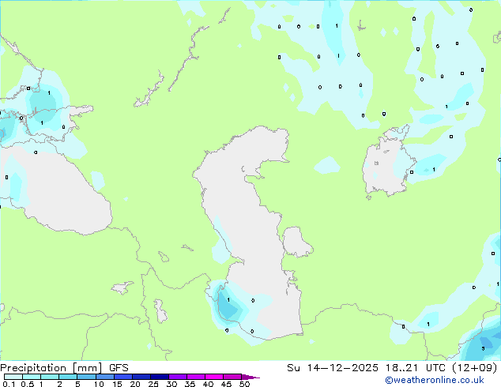Choose the 2–5 mm legend color swatch
This screenshot has width=501, height=387.
68,377
